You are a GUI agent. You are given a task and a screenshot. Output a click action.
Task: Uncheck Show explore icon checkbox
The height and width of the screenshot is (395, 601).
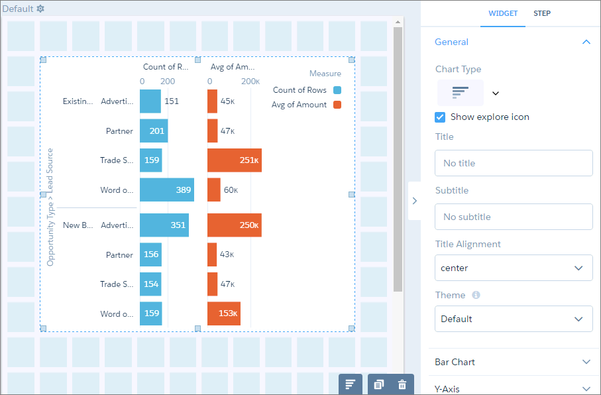pyautogui.click(x=440, y=117)
